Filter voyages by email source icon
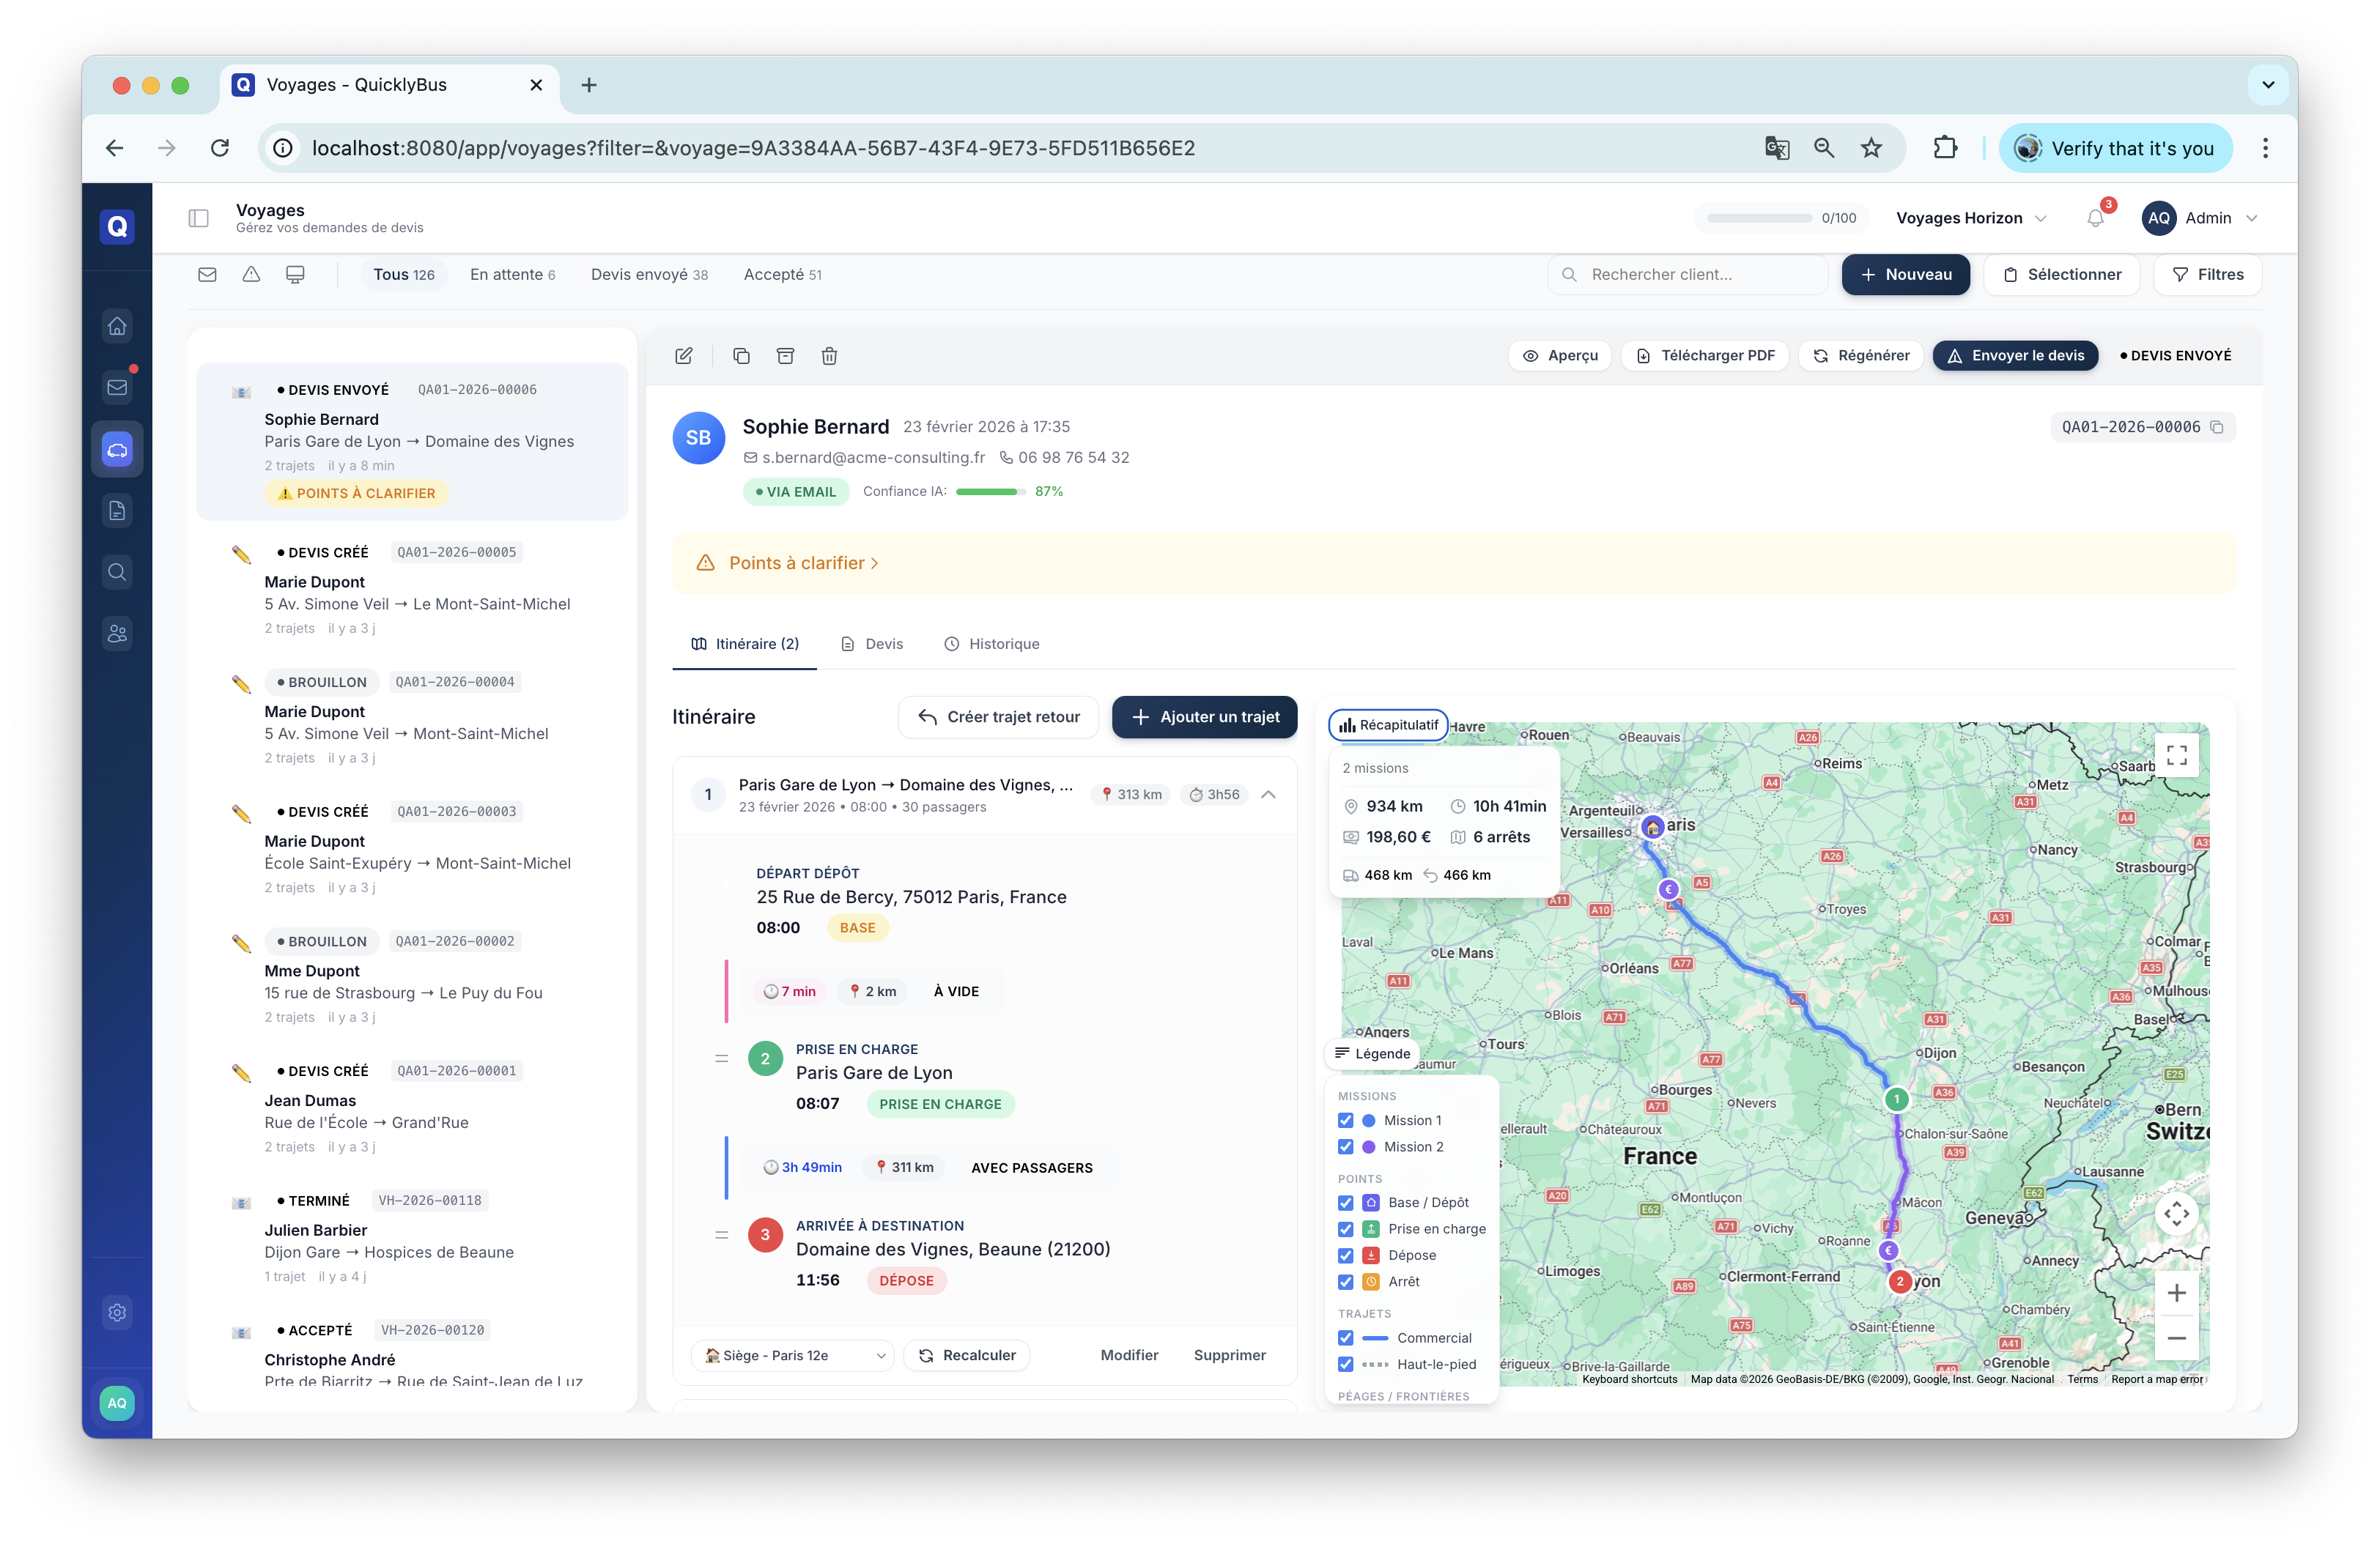Viewport: 2380px width, 1547px height. (207, 275)
